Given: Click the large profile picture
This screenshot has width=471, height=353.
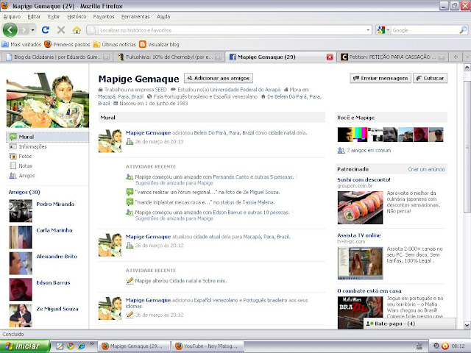Looking at the screenshot, I should [48, 100].
